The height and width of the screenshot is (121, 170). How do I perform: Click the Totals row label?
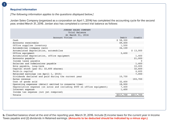point(17,95)
